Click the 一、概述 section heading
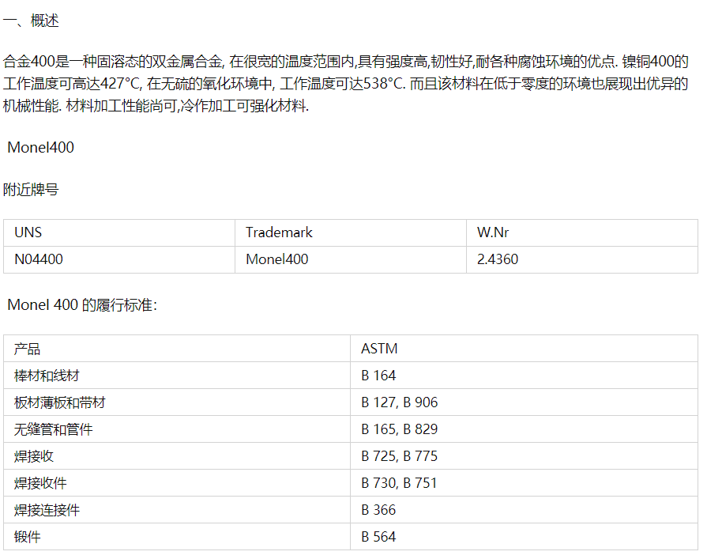707x559 pixels. pos(32,21)
